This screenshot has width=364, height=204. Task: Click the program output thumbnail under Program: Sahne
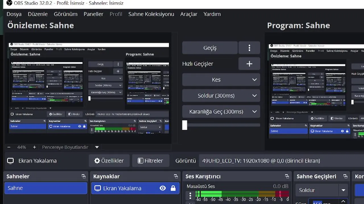[x=316, y=91]
